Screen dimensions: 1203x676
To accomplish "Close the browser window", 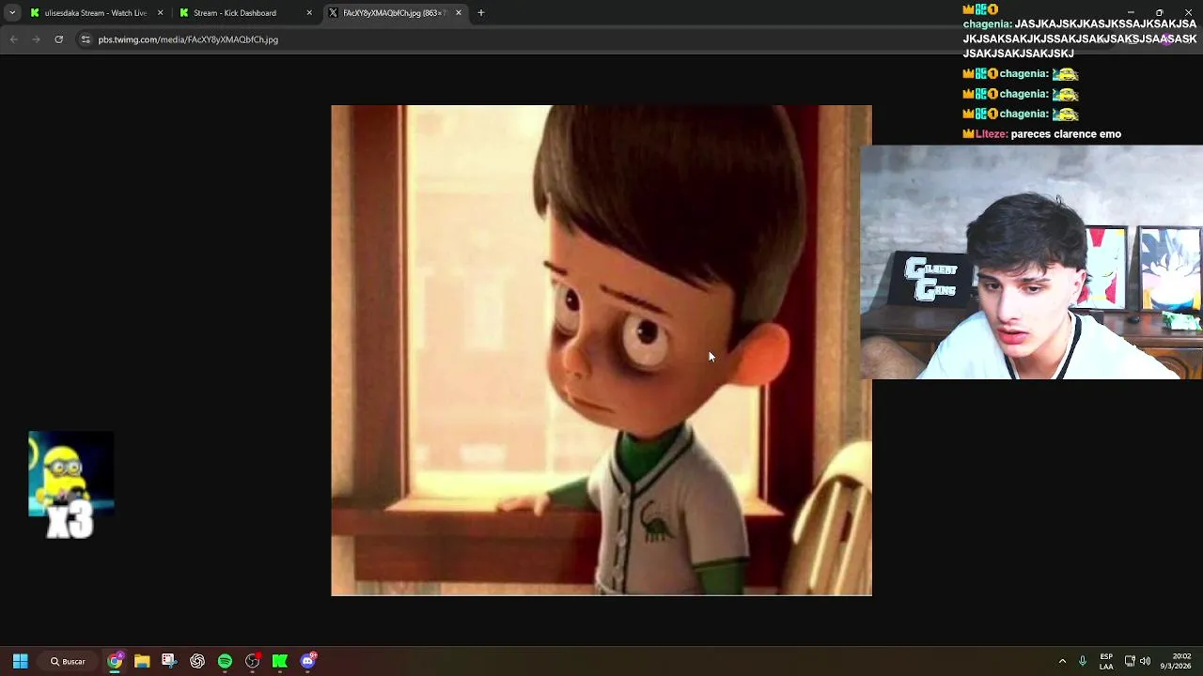I will tap(1188, 12).
